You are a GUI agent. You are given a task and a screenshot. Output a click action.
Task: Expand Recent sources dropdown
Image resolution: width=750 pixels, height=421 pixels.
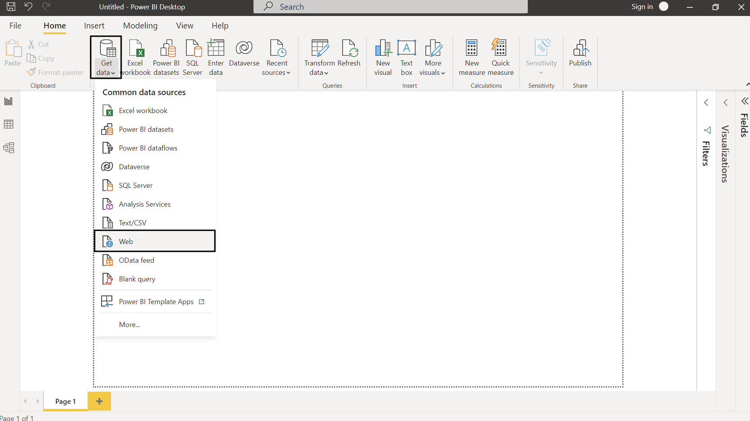tap(276, 57)
